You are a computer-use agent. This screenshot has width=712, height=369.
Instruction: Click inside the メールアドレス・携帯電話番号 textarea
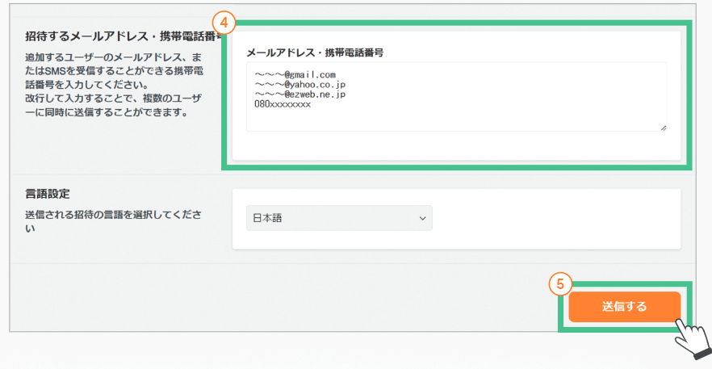(456, 97)
